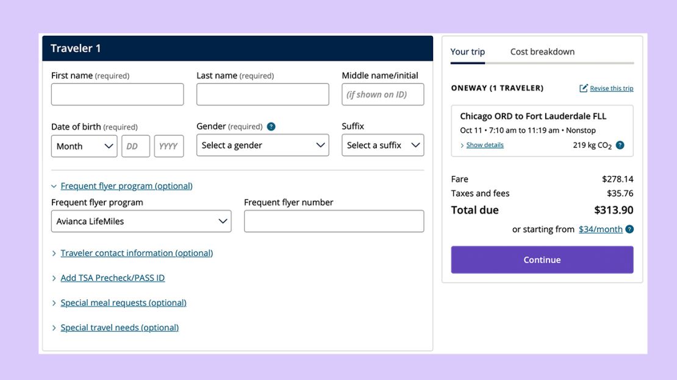Click the monthly payment help icon
The image size is (677, 380).
point(629,229)
